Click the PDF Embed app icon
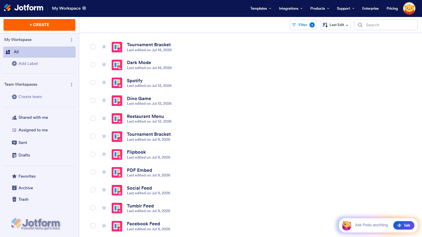 click(117, 172)
